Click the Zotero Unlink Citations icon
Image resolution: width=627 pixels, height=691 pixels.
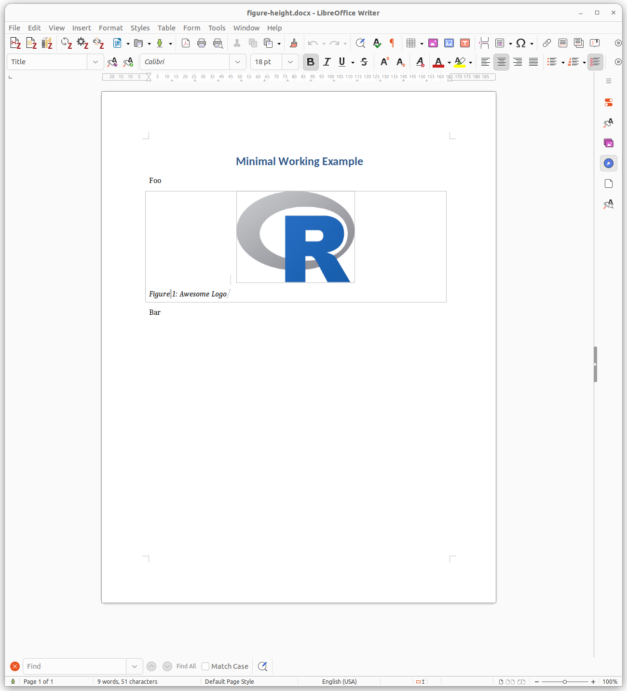(x=98, y=43)
